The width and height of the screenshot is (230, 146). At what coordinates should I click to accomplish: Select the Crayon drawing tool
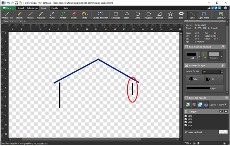pos(19,15)
